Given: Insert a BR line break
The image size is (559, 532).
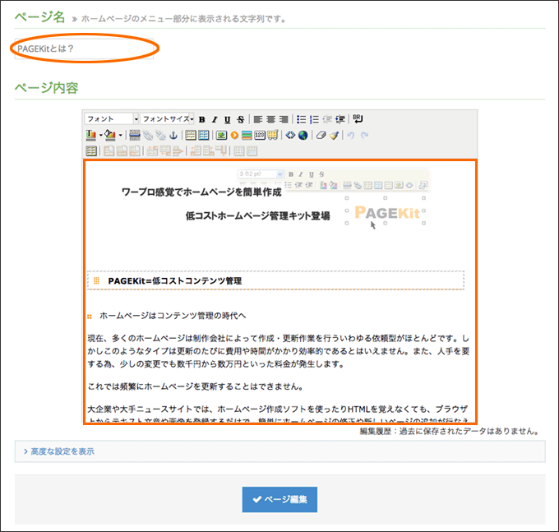Looking at the screenshot, I should [x=358, y=118].
